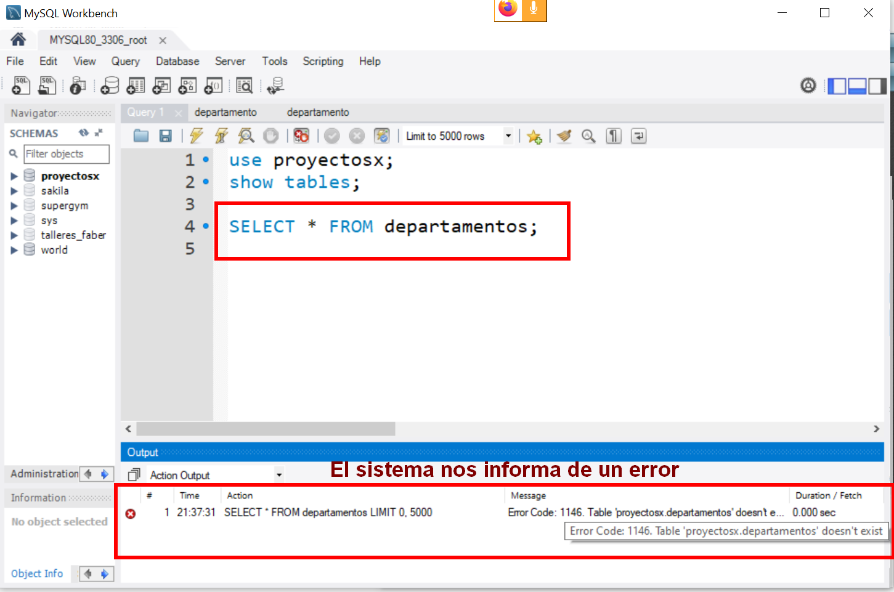Viewport: 894px width, 592px height.
Task: Toggle the right sidebar panel visibility
Action: tap(877, 86)
